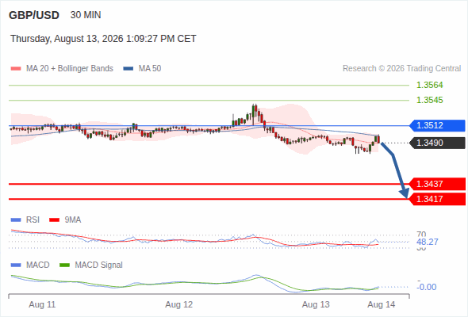Click the 1.3437 red target tag
The image size is (468, 317).
click(x=437, y=184)
